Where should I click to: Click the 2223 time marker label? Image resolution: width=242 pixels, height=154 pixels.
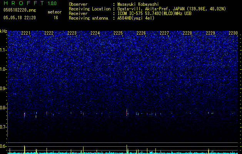[72, 33]
